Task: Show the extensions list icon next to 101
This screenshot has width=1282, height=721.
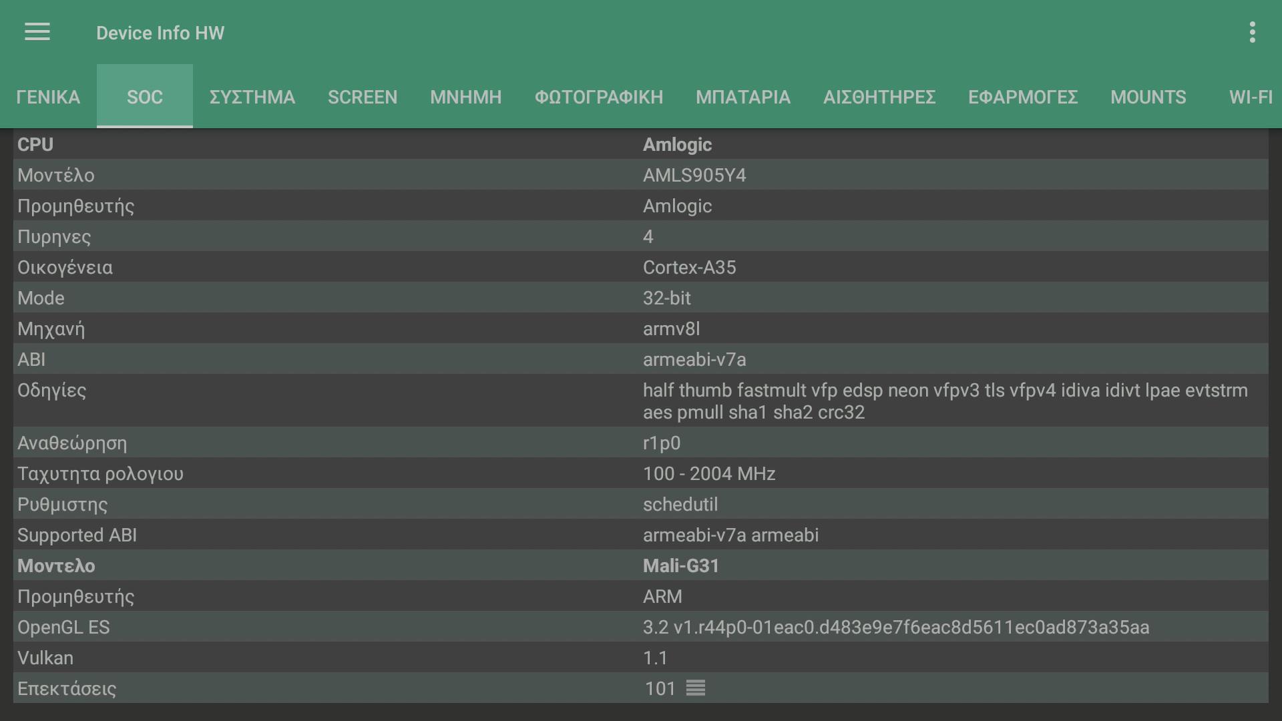Action: [695, 688]
